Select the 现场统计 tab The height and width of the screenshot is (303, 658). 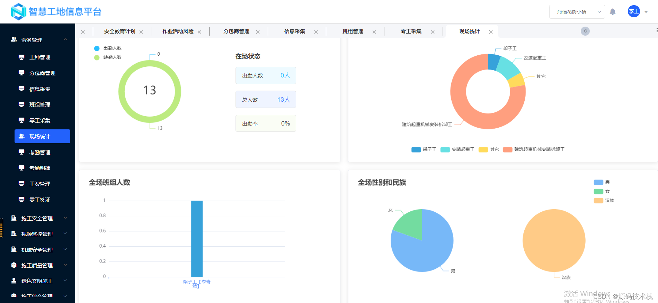click(x=470, y=31)
